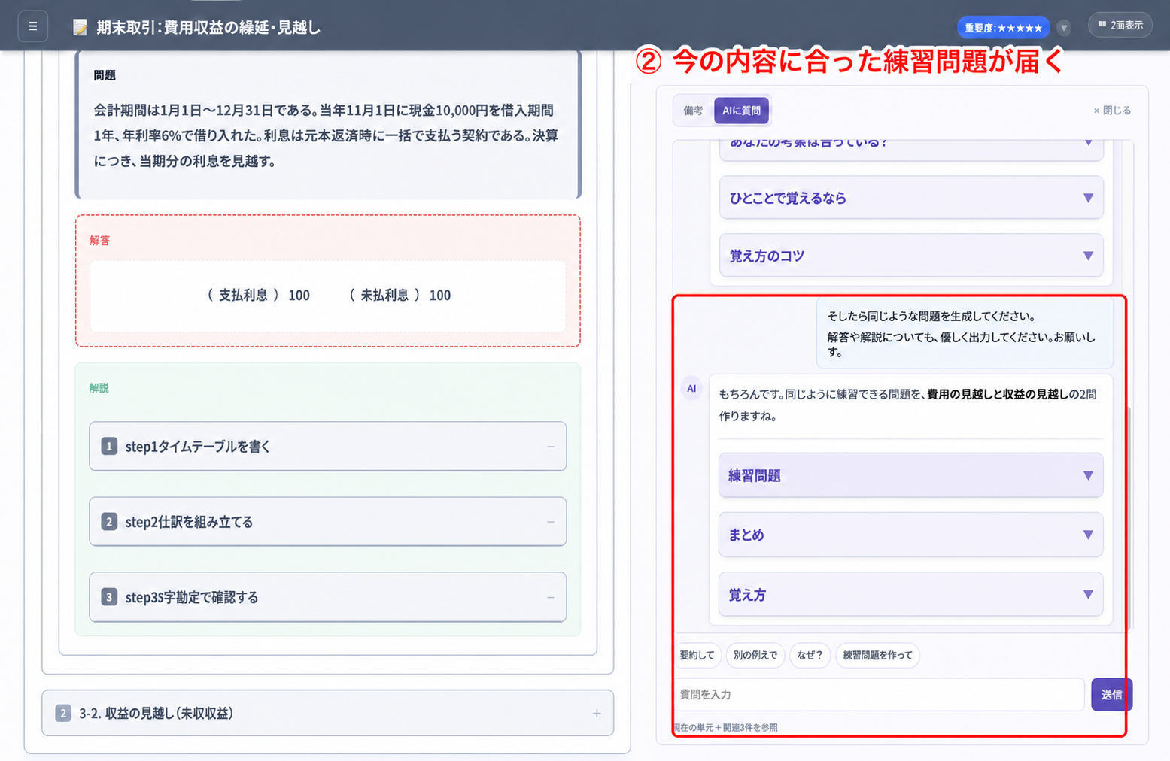This screenshot has height=761, width=1170.
Task: Expand the 覚え方 accordion
Action: point(910,595)
